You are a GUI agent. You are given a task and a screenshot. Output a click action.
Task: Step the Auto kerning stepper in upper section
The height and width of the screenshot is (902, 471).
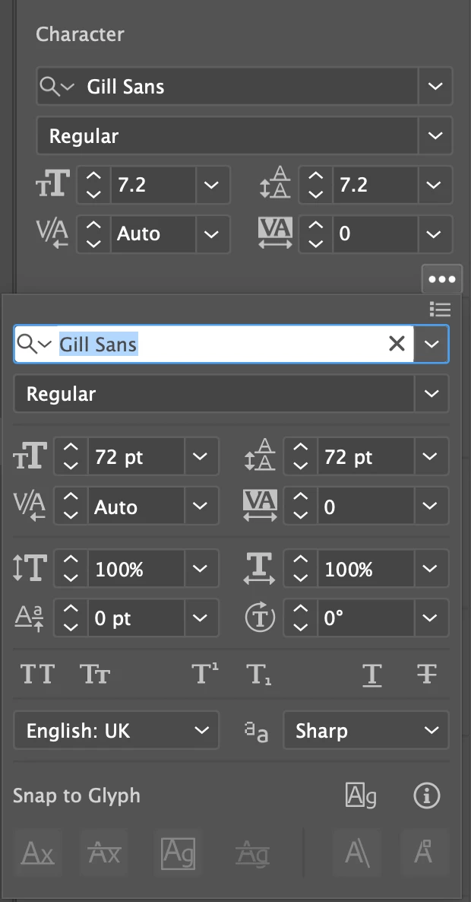pos(93,233)
